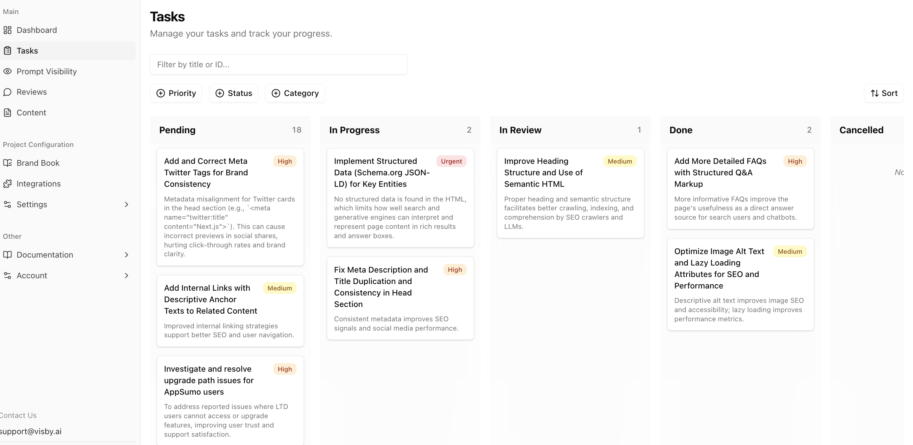Image resolution: width=913 pixels, height=445 pixels.
Task: Click the Dashboard grid icon
Action: (7, 30)
